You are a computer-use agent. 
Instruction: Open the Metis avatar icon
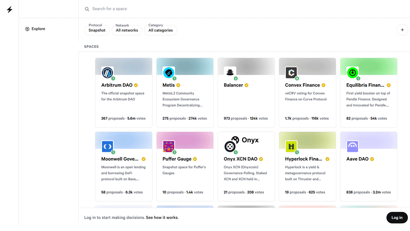pyautogui.click(x=169, y=73)
